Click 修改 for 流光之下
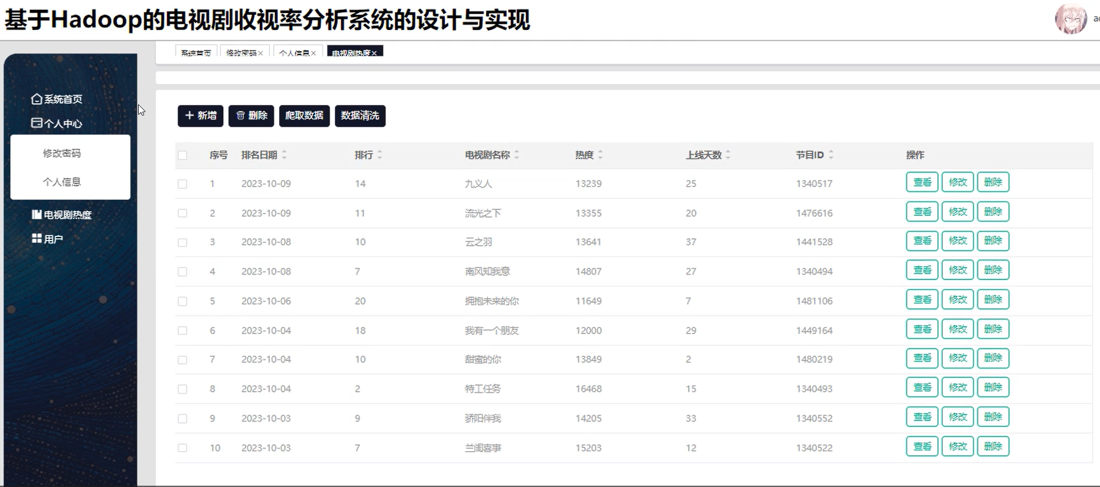This screenshot has width=1100, height=487. point(958,212)
